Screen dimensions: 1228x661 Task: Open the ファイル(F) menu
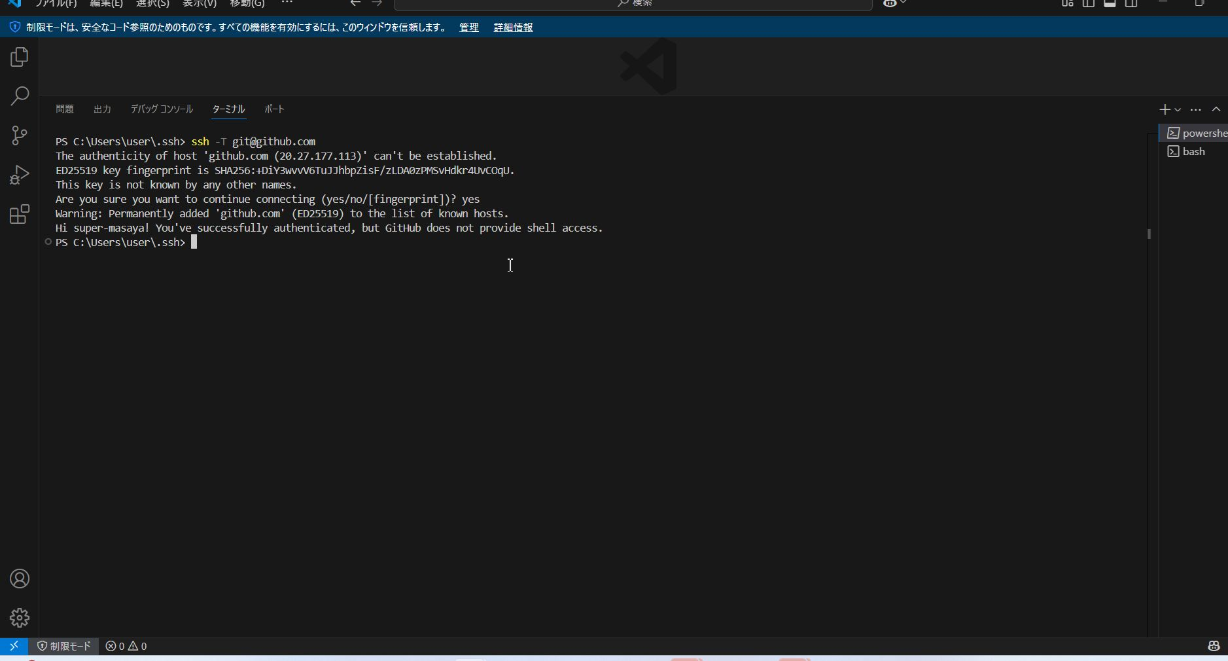(56, 3)
